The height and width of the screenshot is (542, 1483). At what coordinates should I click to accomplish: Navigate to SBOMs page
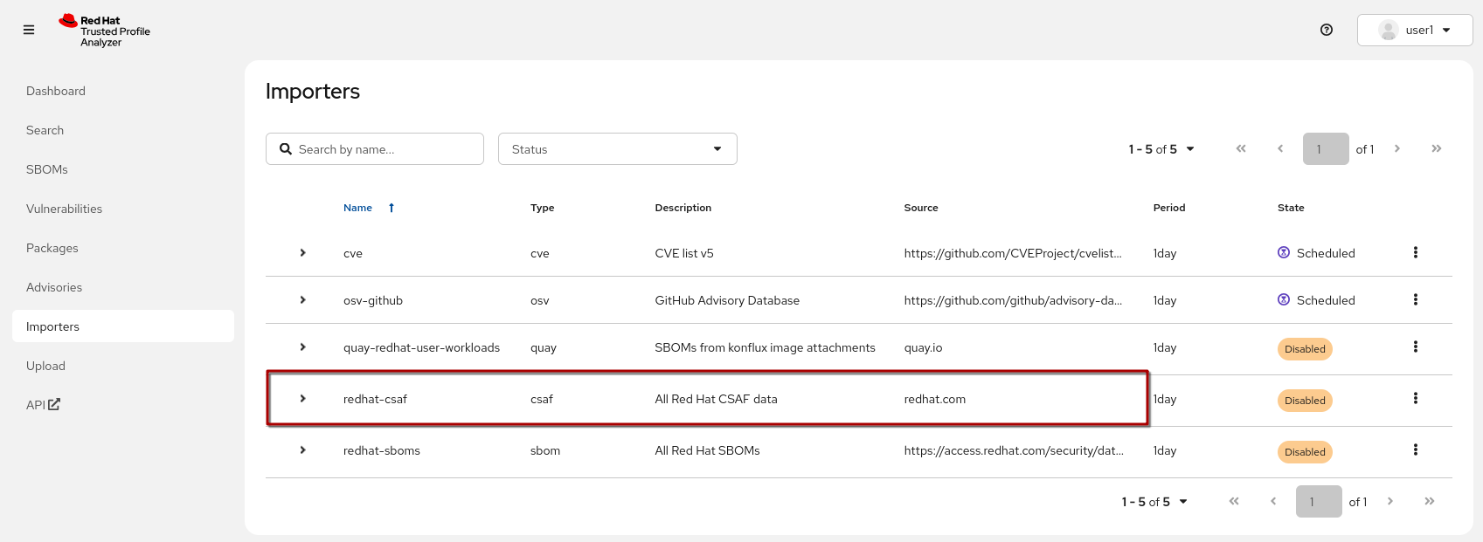[x=47, y=169]
